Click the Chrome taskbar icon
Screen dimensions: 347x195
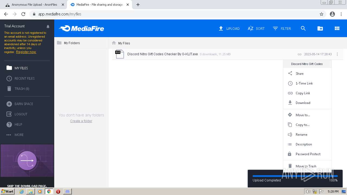coord(49,191)
